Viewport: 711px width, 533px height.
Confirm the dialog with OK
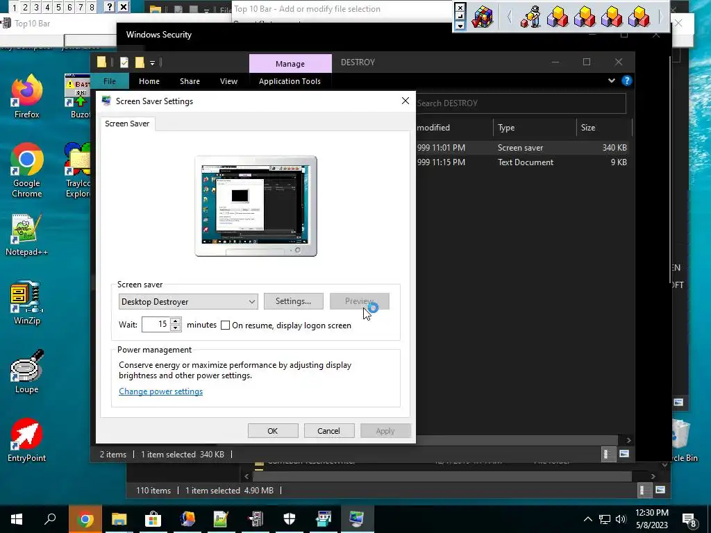pos(272,431)
